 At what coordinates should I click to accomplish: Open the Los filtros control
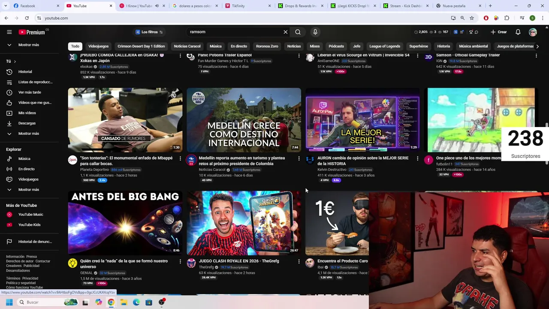click(x=149, y=32)
